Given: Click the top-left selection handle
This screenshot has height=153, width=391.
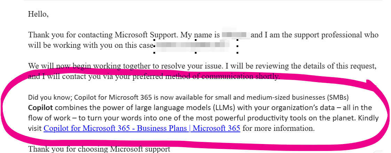Looking at the screenshot, I should tap(154, 40).
